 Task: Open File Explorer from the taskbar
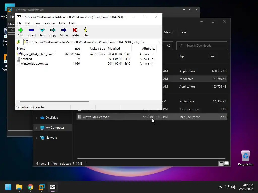(x=19, y=187)
